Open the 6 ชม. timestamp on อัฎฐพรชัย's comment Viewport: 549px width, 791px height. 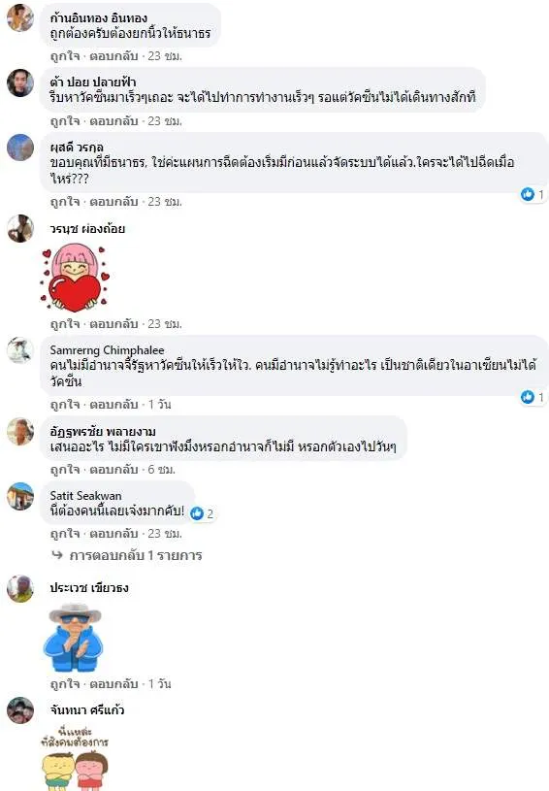161,470
